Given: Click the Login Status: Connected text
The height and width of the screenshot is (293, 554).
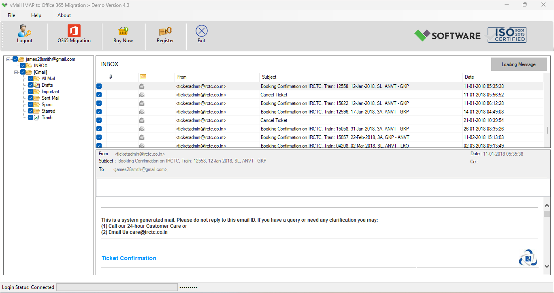Looking at the screenshot, I should 28,287.
